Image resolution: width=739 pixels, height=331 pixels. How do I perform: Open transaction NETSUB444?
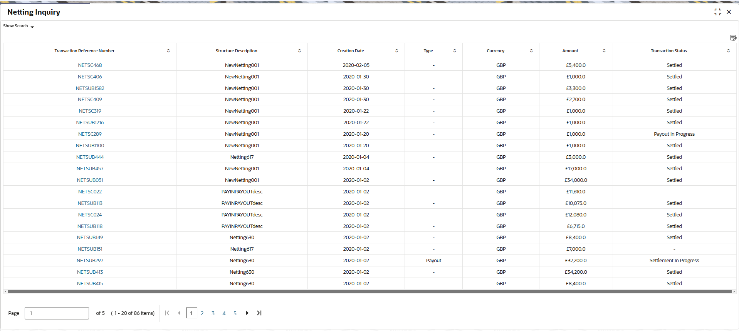[90, 157]
